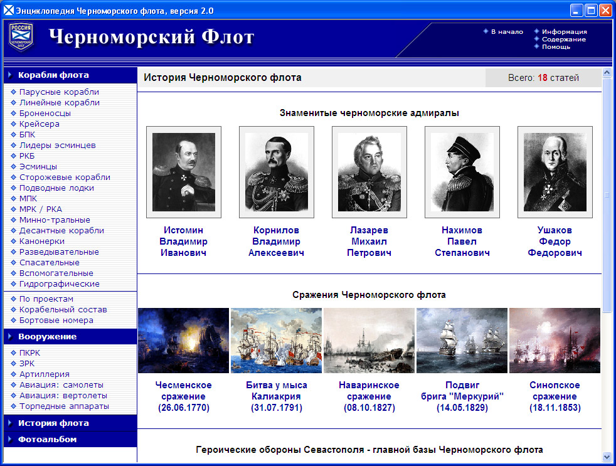Click the Чесменское сражение painting
The image size is (616, 466).
[183, 341]
